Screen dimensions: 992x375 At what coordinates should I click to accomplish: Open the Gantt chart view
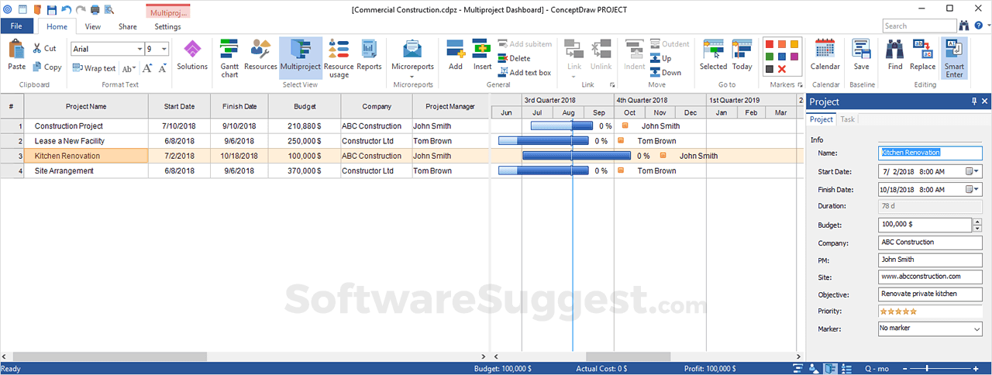229,58
